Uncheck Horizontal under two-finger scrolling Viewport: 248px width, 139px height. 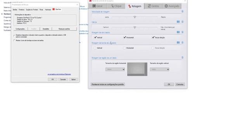point(125,37)
